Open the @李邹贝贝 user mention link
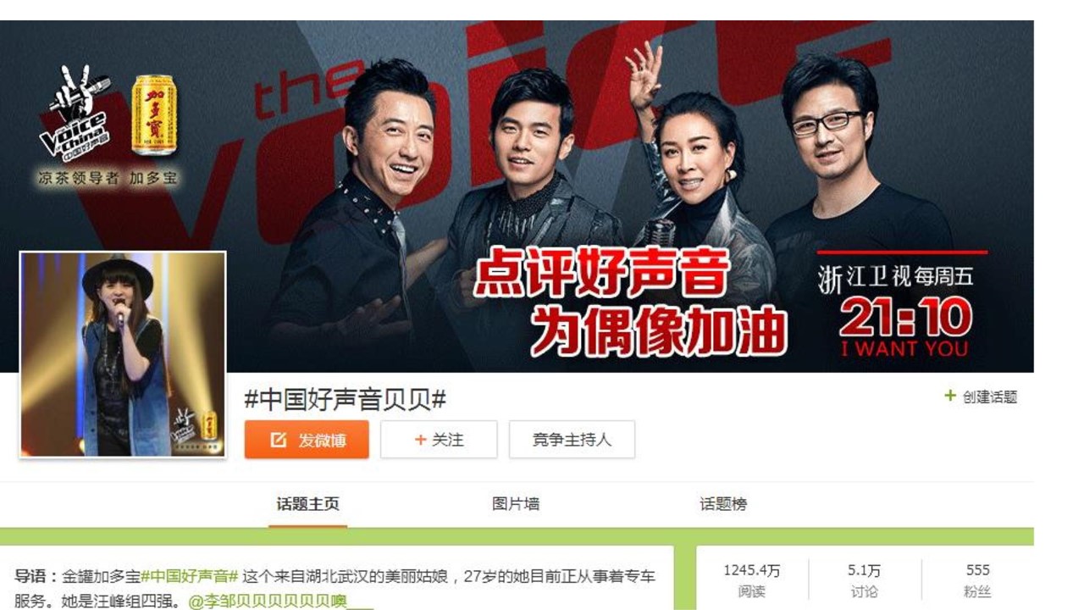 click(279, 601)
